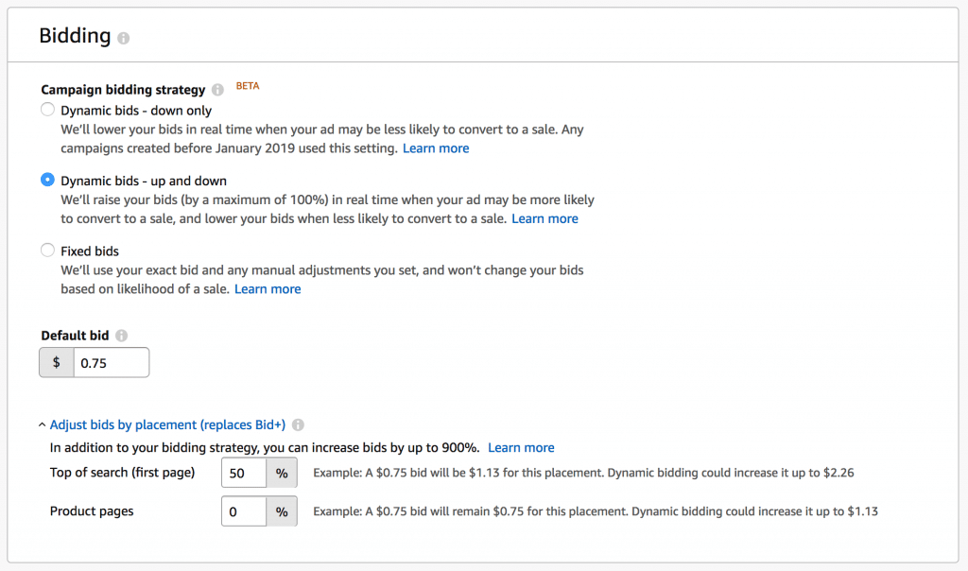
Task: Select Dynamic bids - up and down option
Action: pyautogui.click(x=47, y=181)
